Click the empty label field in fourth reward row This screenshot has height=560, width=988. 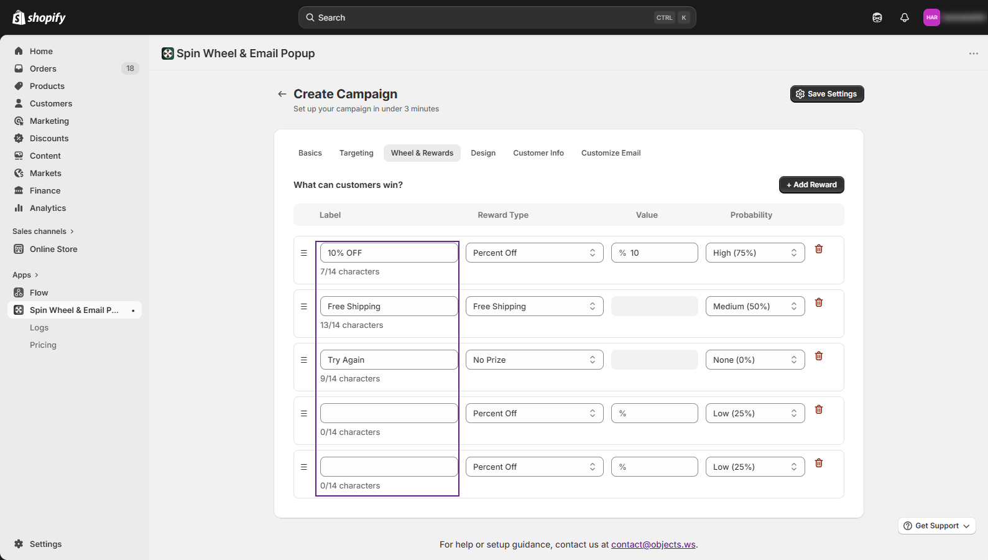point(389,413)
